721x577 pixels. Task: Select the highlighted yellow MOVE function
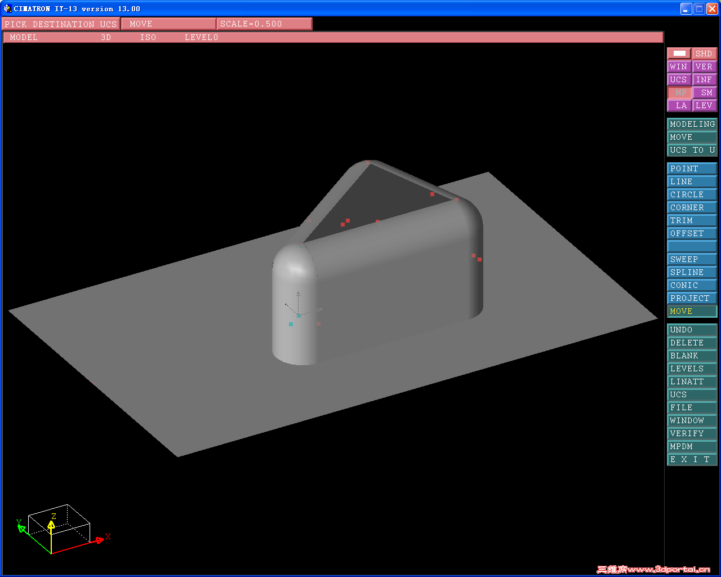[x=692, y=311]
